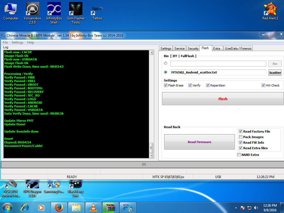This screenshot has height=213, width=284.
Task: Open VLC media player from the taskbar
Action: (93, 207)
